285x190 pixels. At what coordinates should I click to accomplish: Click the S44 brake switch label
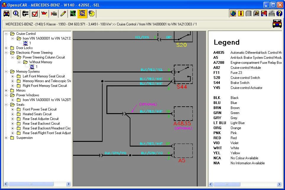click(182, 87)
